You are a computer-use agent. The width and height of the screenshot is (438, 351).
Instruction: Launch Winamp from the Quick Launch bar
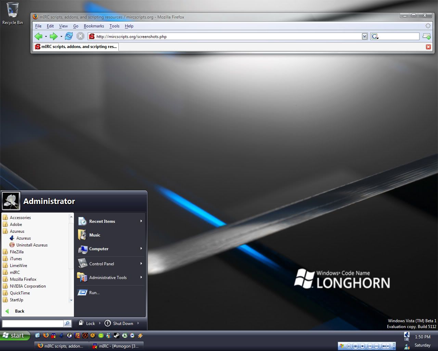[140, 336]
